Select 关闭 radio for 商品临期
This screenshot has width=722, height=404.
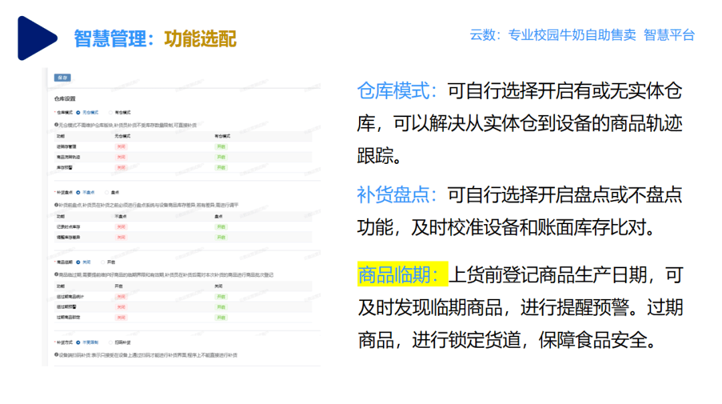click(78, 262)
